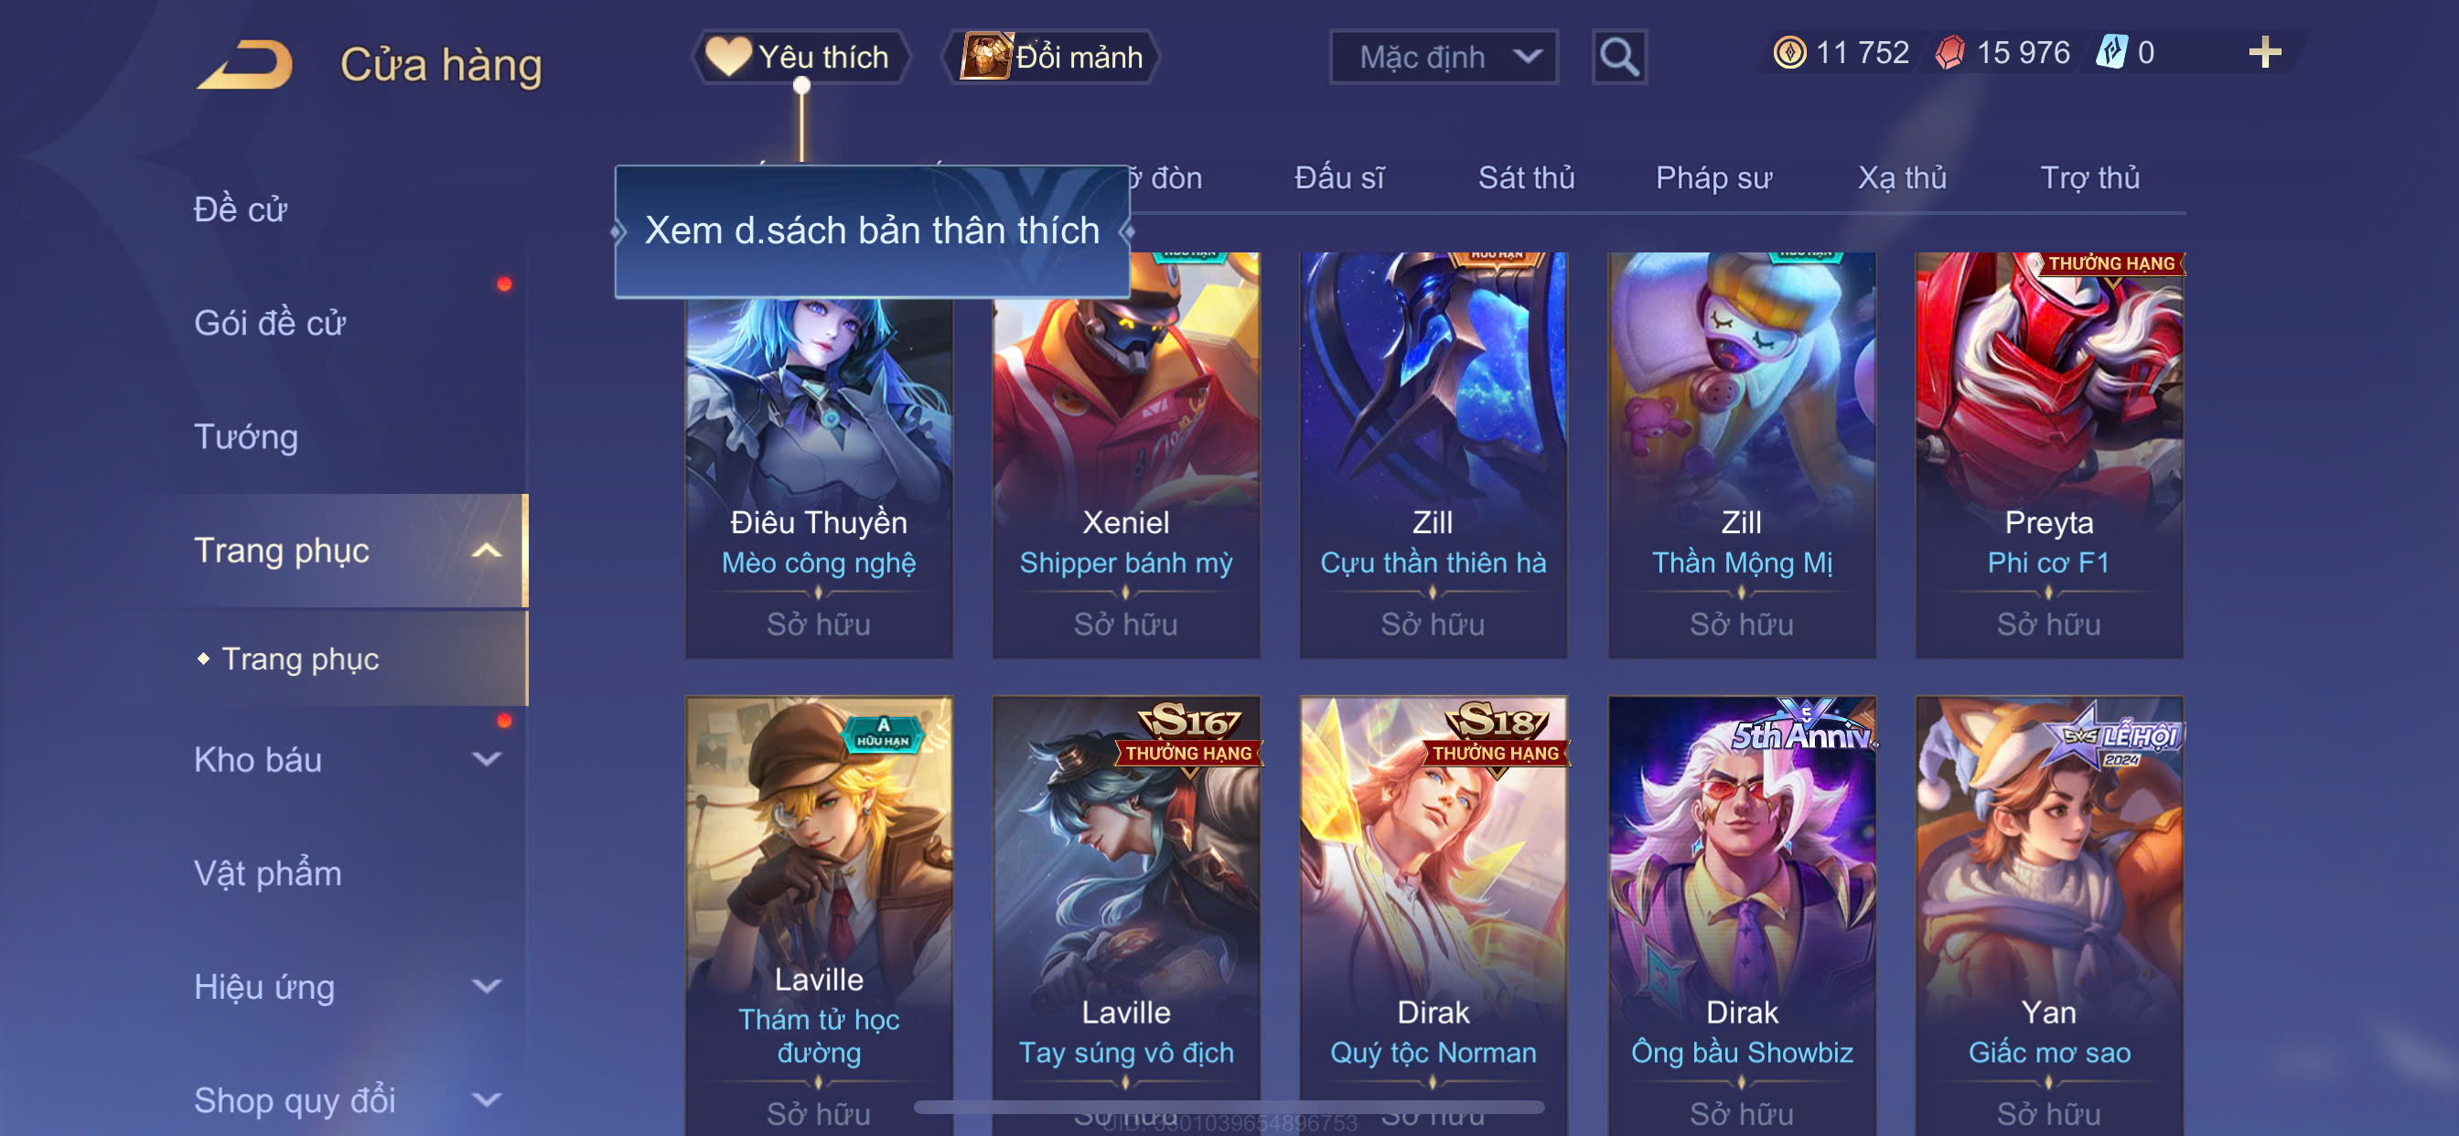The height and width of the screenshot is (1136, 2459).
Task: Tap the heart icon in Yêu thích
Action: [727, 57]
